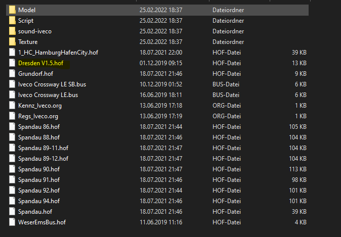This screenshot has height=237, width=341.
Task: Click the Grundorf.hof file icon
Action: pyautogui.click(x=12, y=73)
